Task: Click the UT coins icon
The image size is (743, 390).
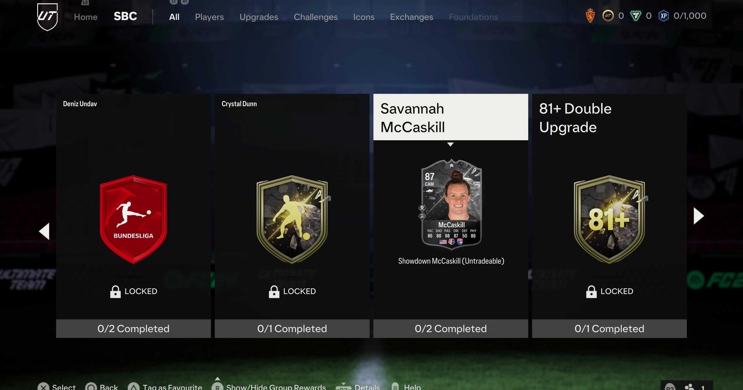Action: (608, 16)
